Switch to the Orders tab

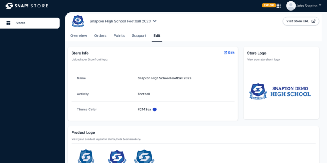[100, 35]
